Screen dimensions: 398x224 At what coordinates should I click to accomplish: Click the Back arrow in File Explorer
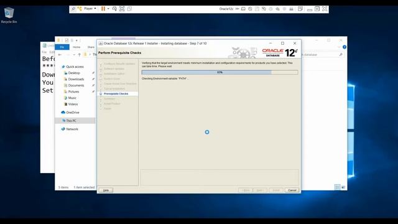point(60,54)
